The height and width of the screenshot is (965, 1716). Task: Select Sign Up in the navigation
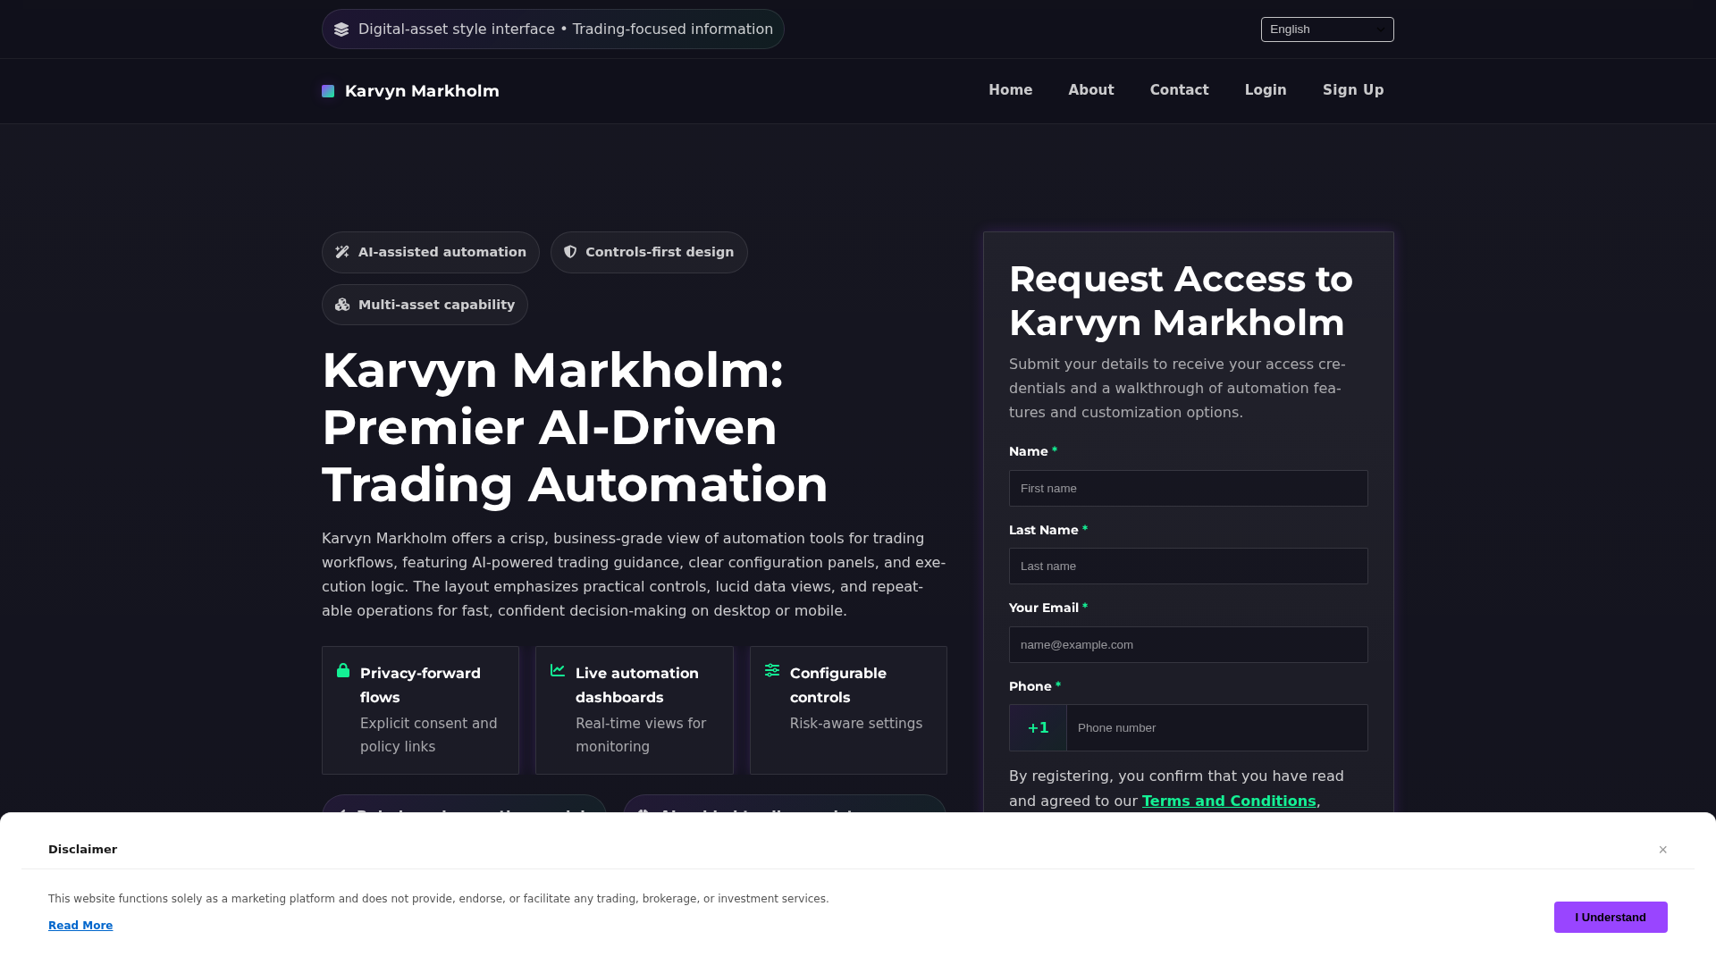point(1353,90)
